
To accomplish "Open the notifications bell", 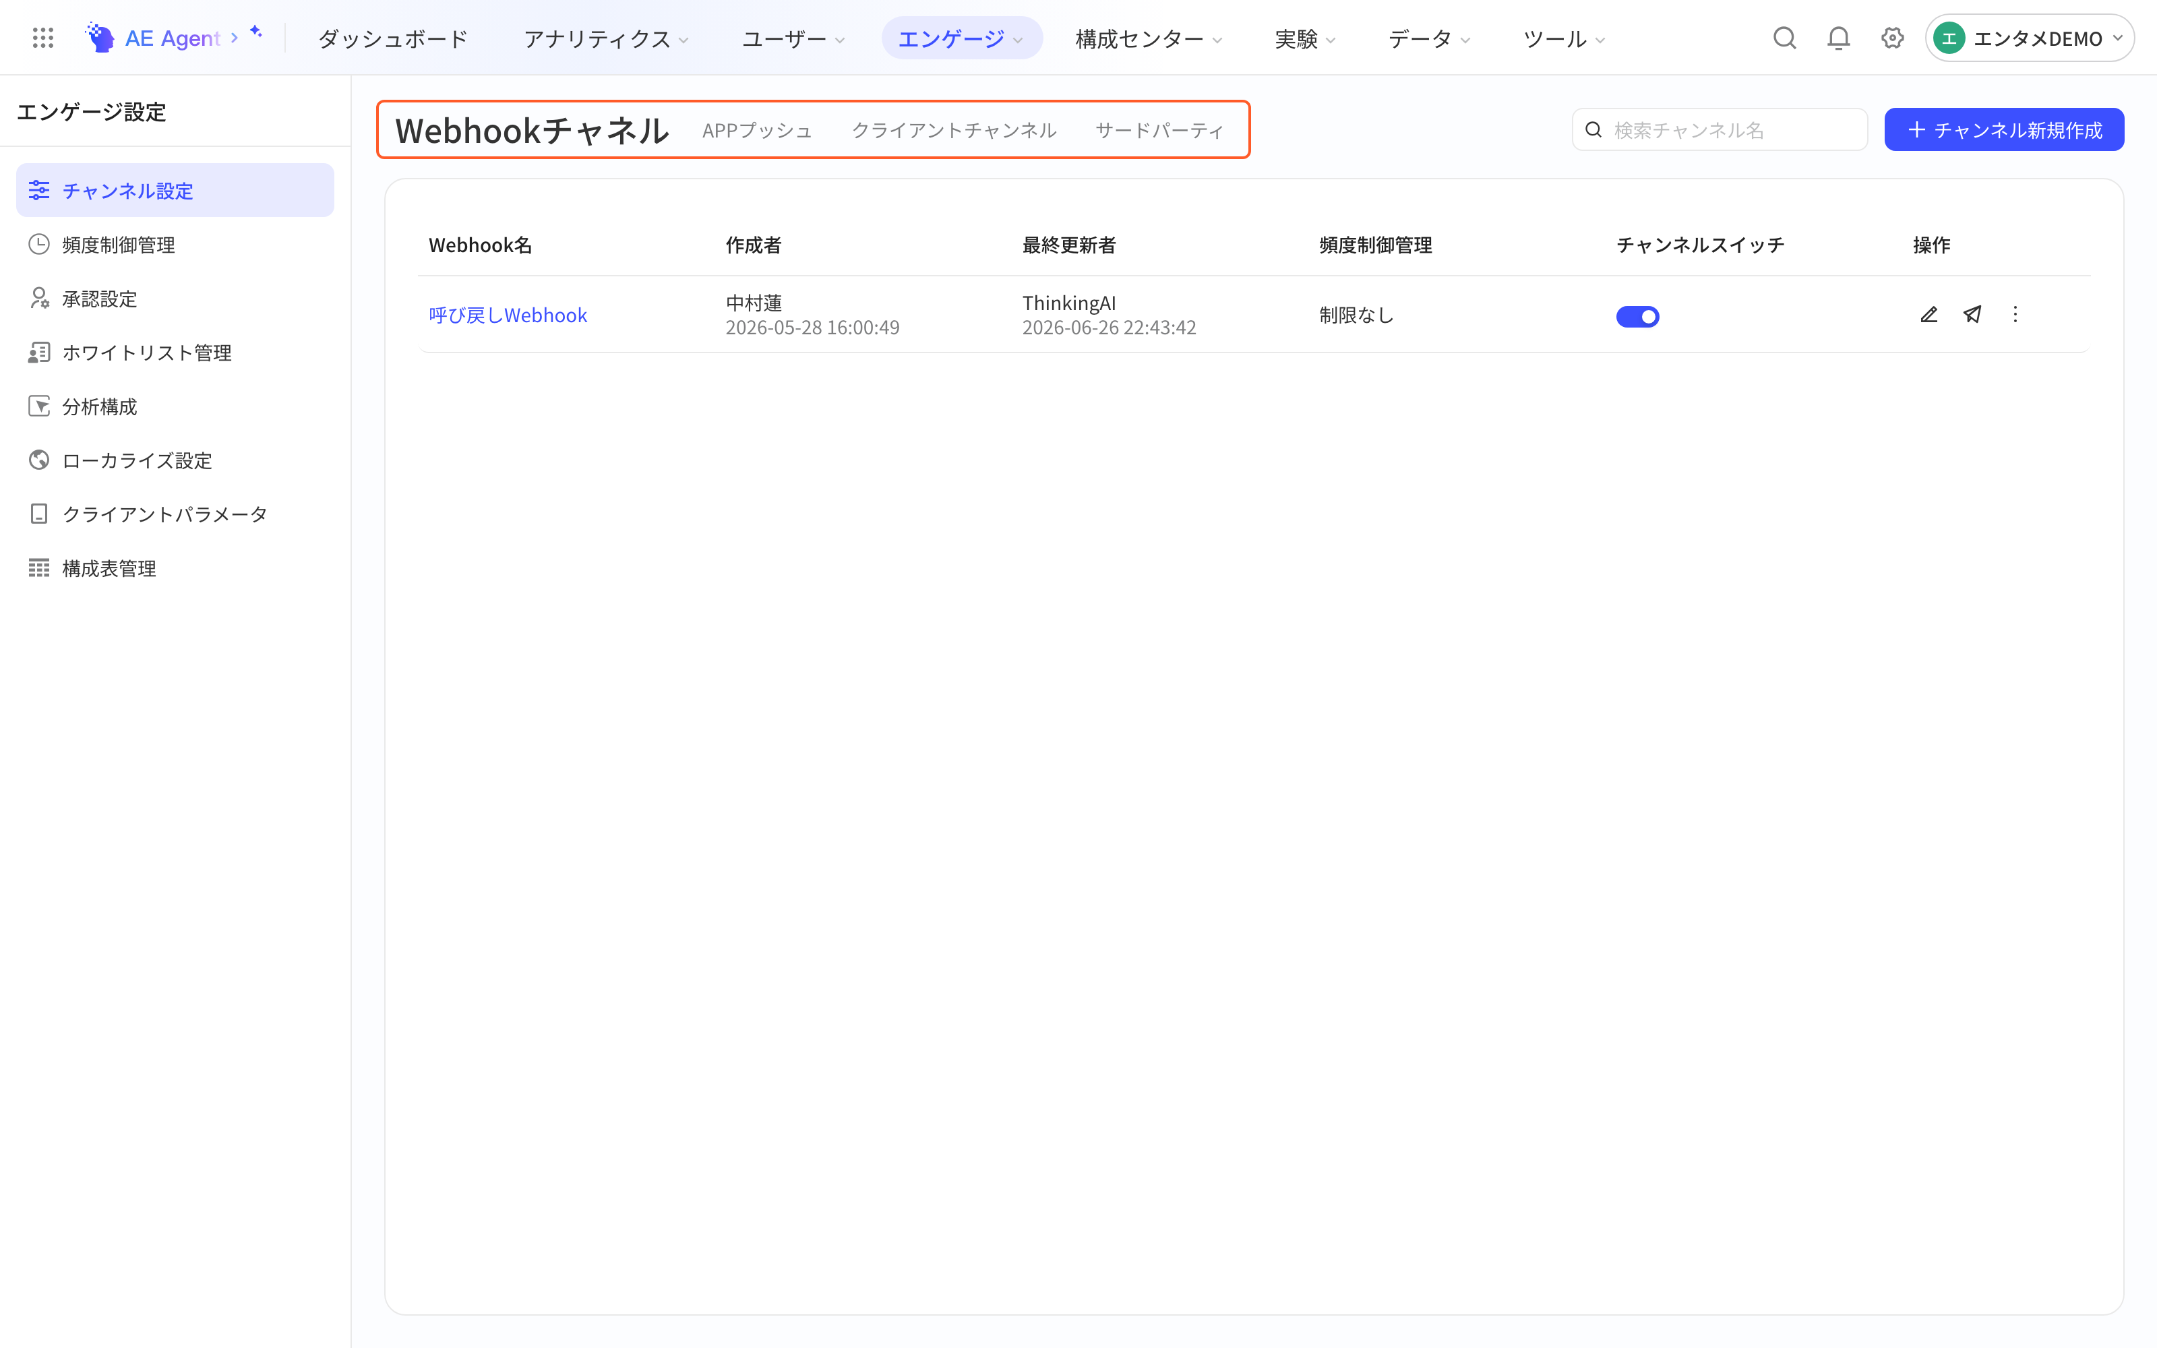I will pyautogui.click(x=1838, y=38).
